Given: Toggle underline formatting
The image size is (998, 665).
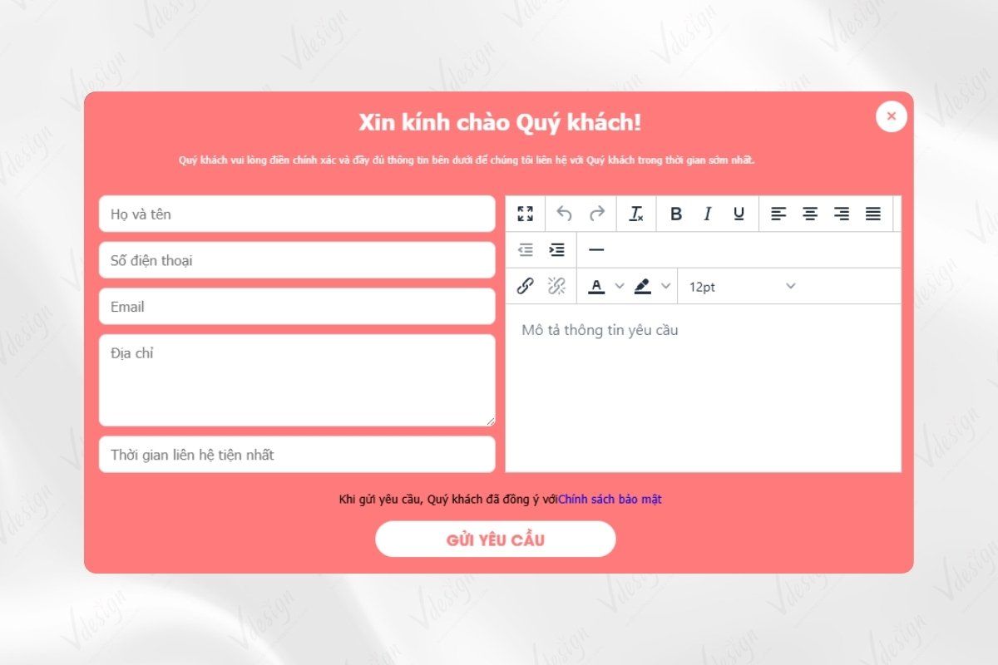Looking at the screenshot, I should tap(739, 214).
